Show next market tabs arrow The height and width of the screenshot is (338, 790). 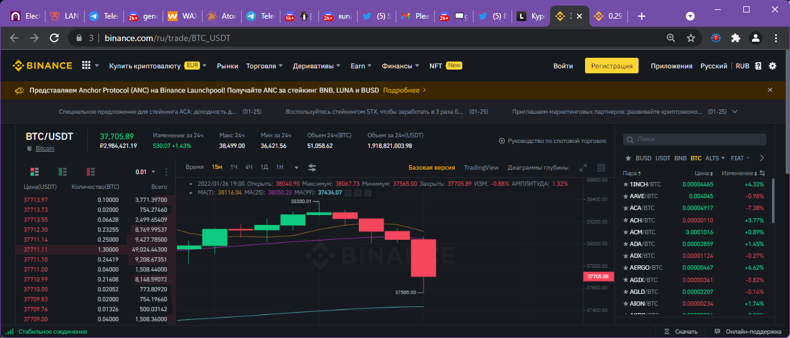(761, 158)
